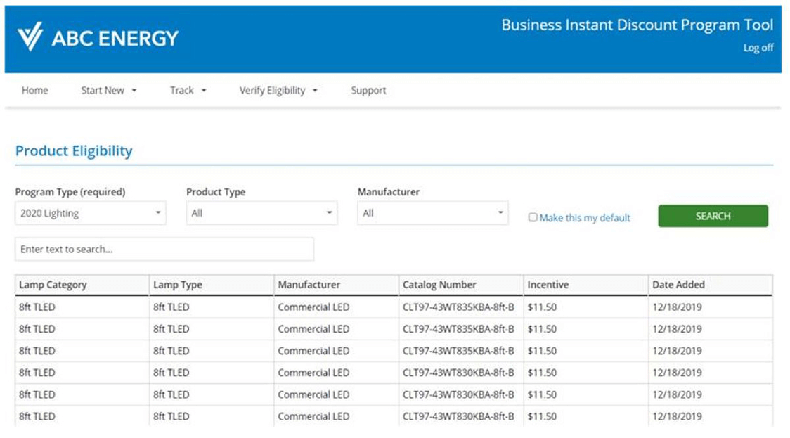Sort by the Lamp Type column header
The image size is (790, 438).
(x=178, y=285)
